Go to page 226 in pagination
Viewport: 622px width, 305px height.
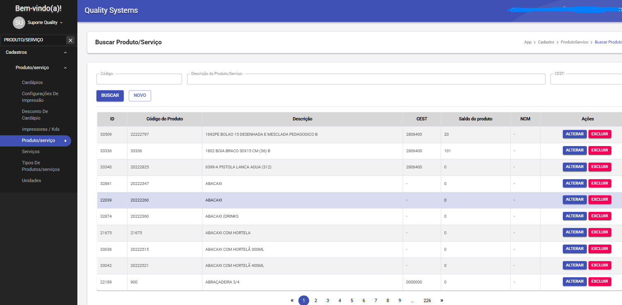coord(427,301)
